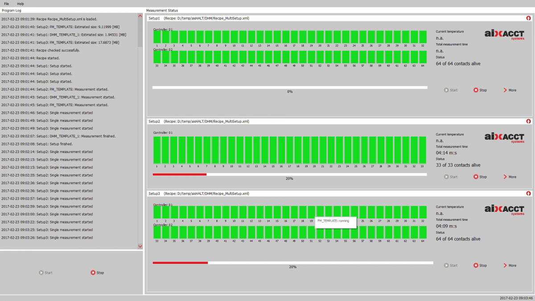Show More options for Setup3

point(510,265)
